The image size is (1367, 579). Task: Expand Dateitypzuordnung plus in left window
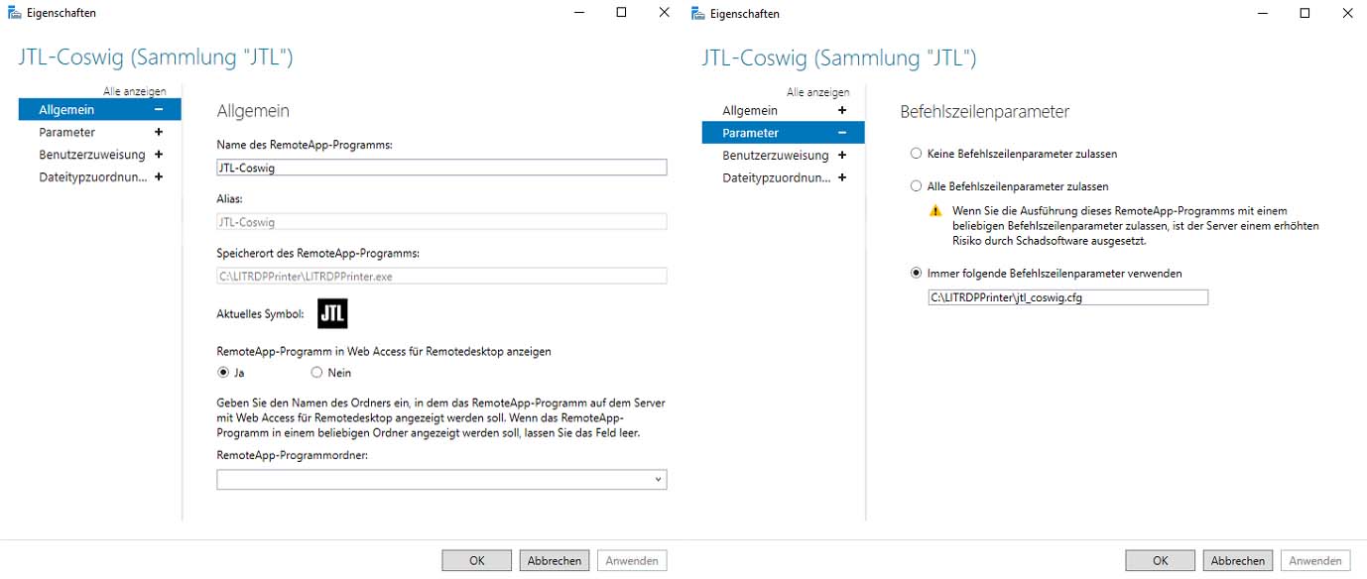[x=159, y=177]
